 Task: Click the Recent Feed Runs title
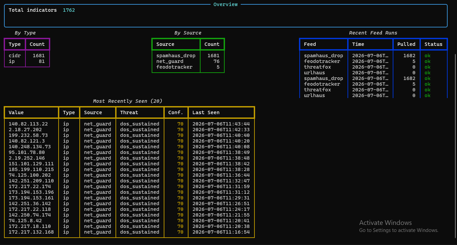[x=373, y=33]
